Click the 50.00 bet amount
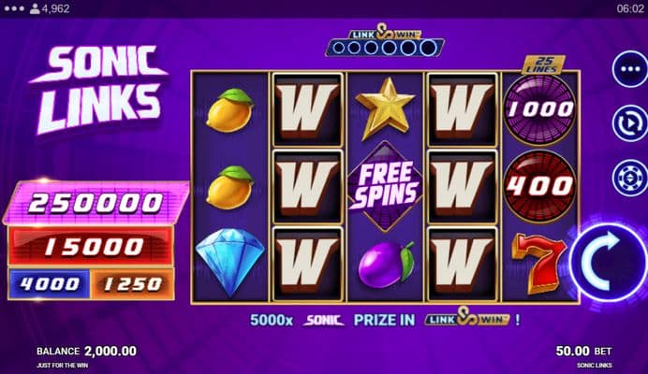 [572, 351]
